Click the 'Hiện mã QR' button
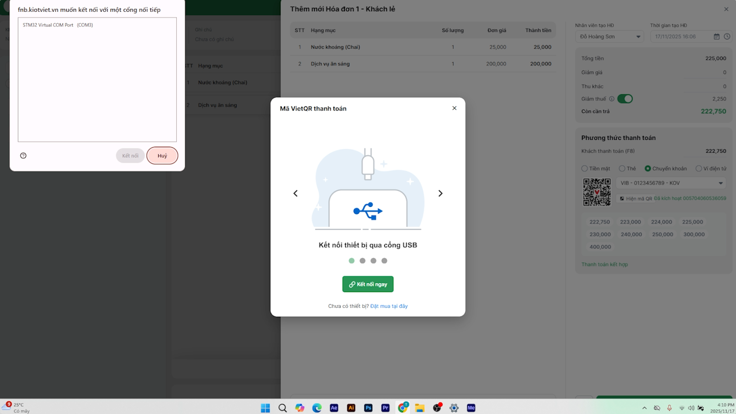 636,199
